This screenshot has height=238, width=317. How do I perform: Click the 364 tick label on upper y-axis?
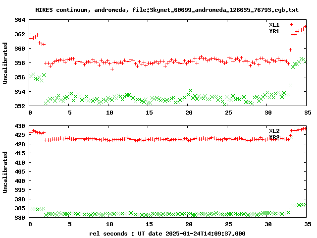[x=20, y=20]
